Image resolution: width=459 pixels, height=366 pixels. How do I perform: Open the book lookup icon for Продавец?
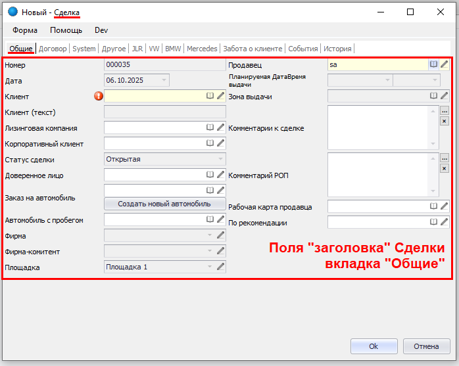click(433, 64)
